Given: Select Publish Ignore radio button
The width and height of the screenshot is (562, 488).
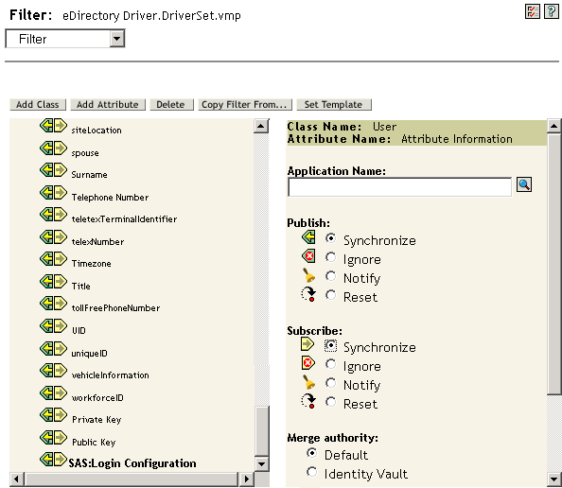Looking at the screenshot, I should click(x=330, y=257).
